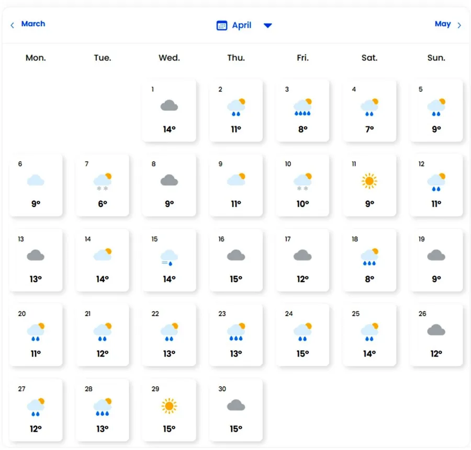Screen dimensions: 471x450
Task: Select the Wed. column header
Action: 169,57
